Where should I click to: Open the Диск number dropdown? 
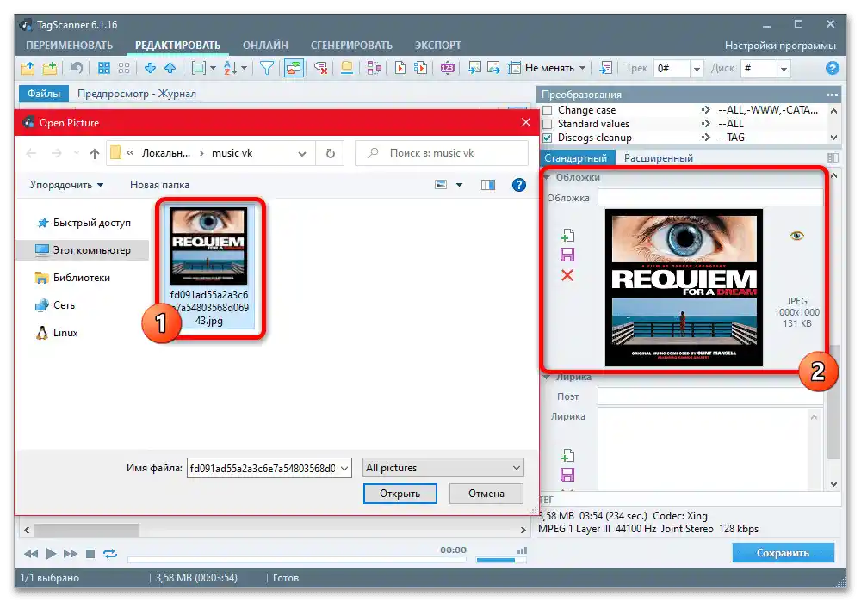[784, 69]
